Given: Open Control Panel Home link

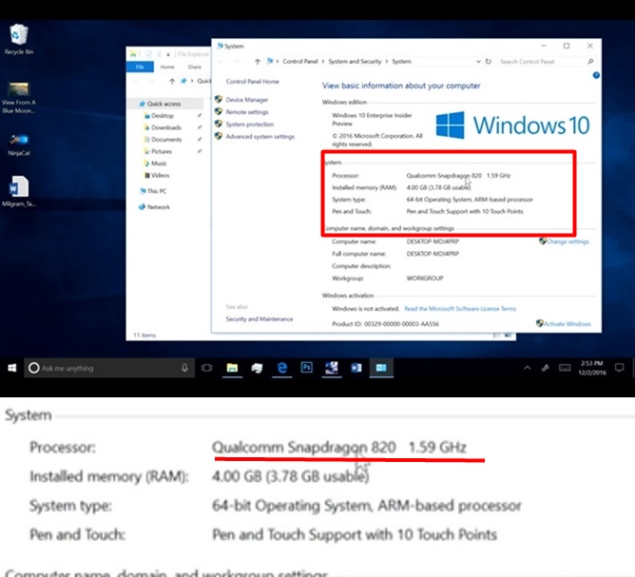Looking at the screenshot, I should [x=252, y=82].
